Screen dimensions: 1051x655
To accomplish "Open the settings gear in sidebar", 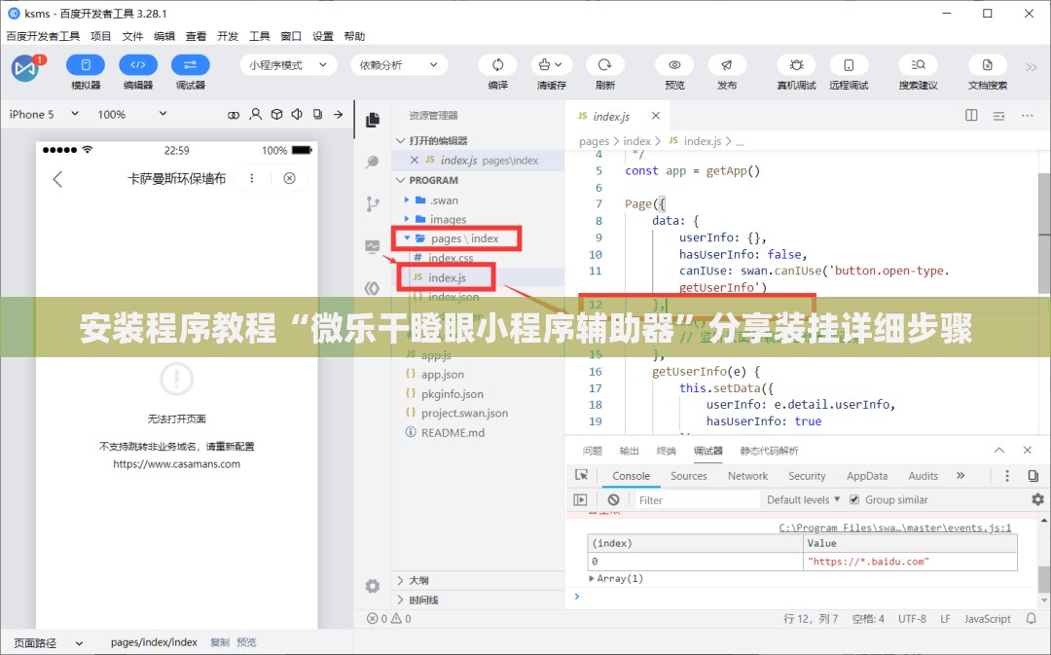I will pyautogui.click(x=373, y=586).
